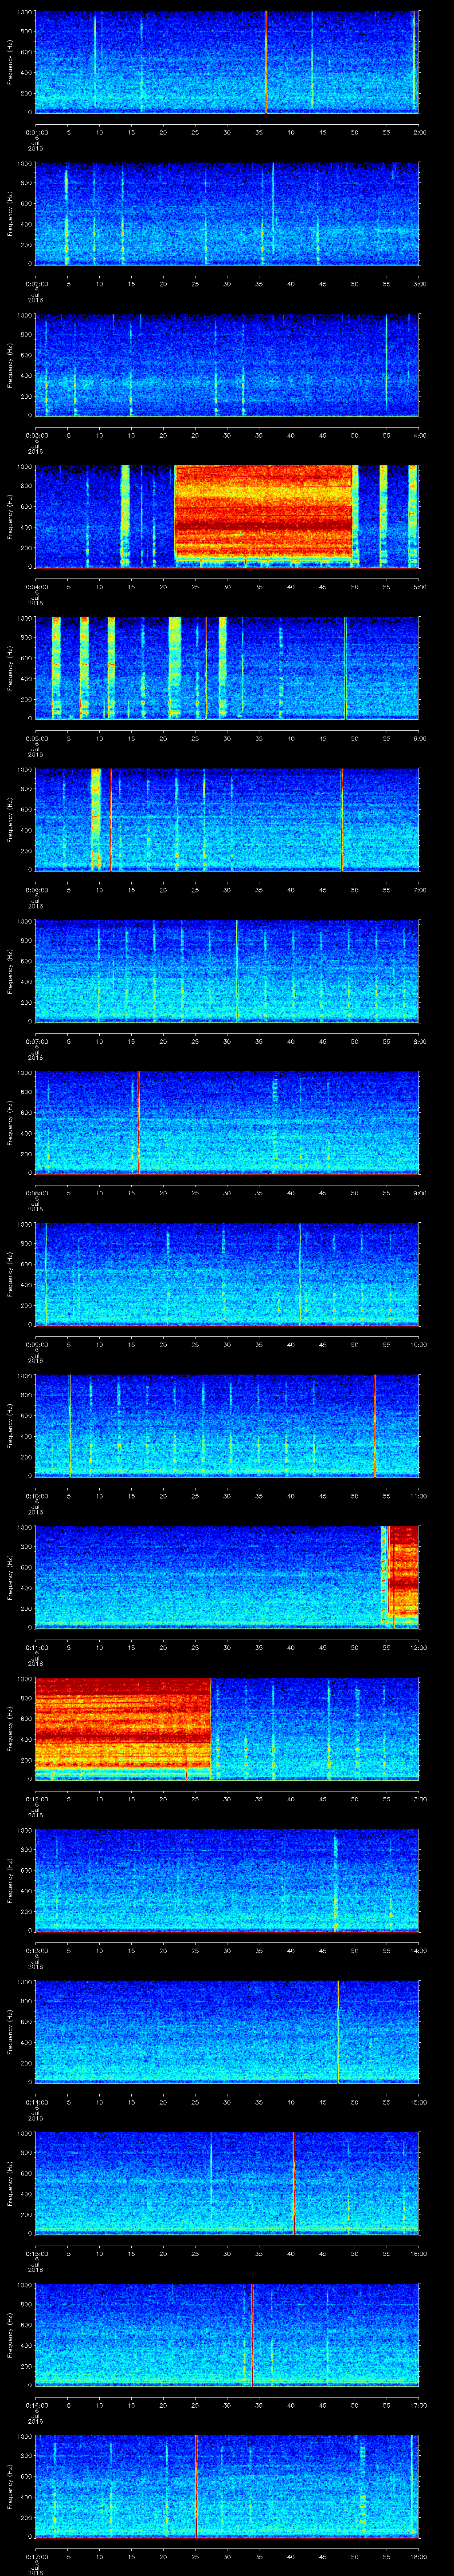Click the spectrogram panel starting at 0:01:00

(227, 62)
